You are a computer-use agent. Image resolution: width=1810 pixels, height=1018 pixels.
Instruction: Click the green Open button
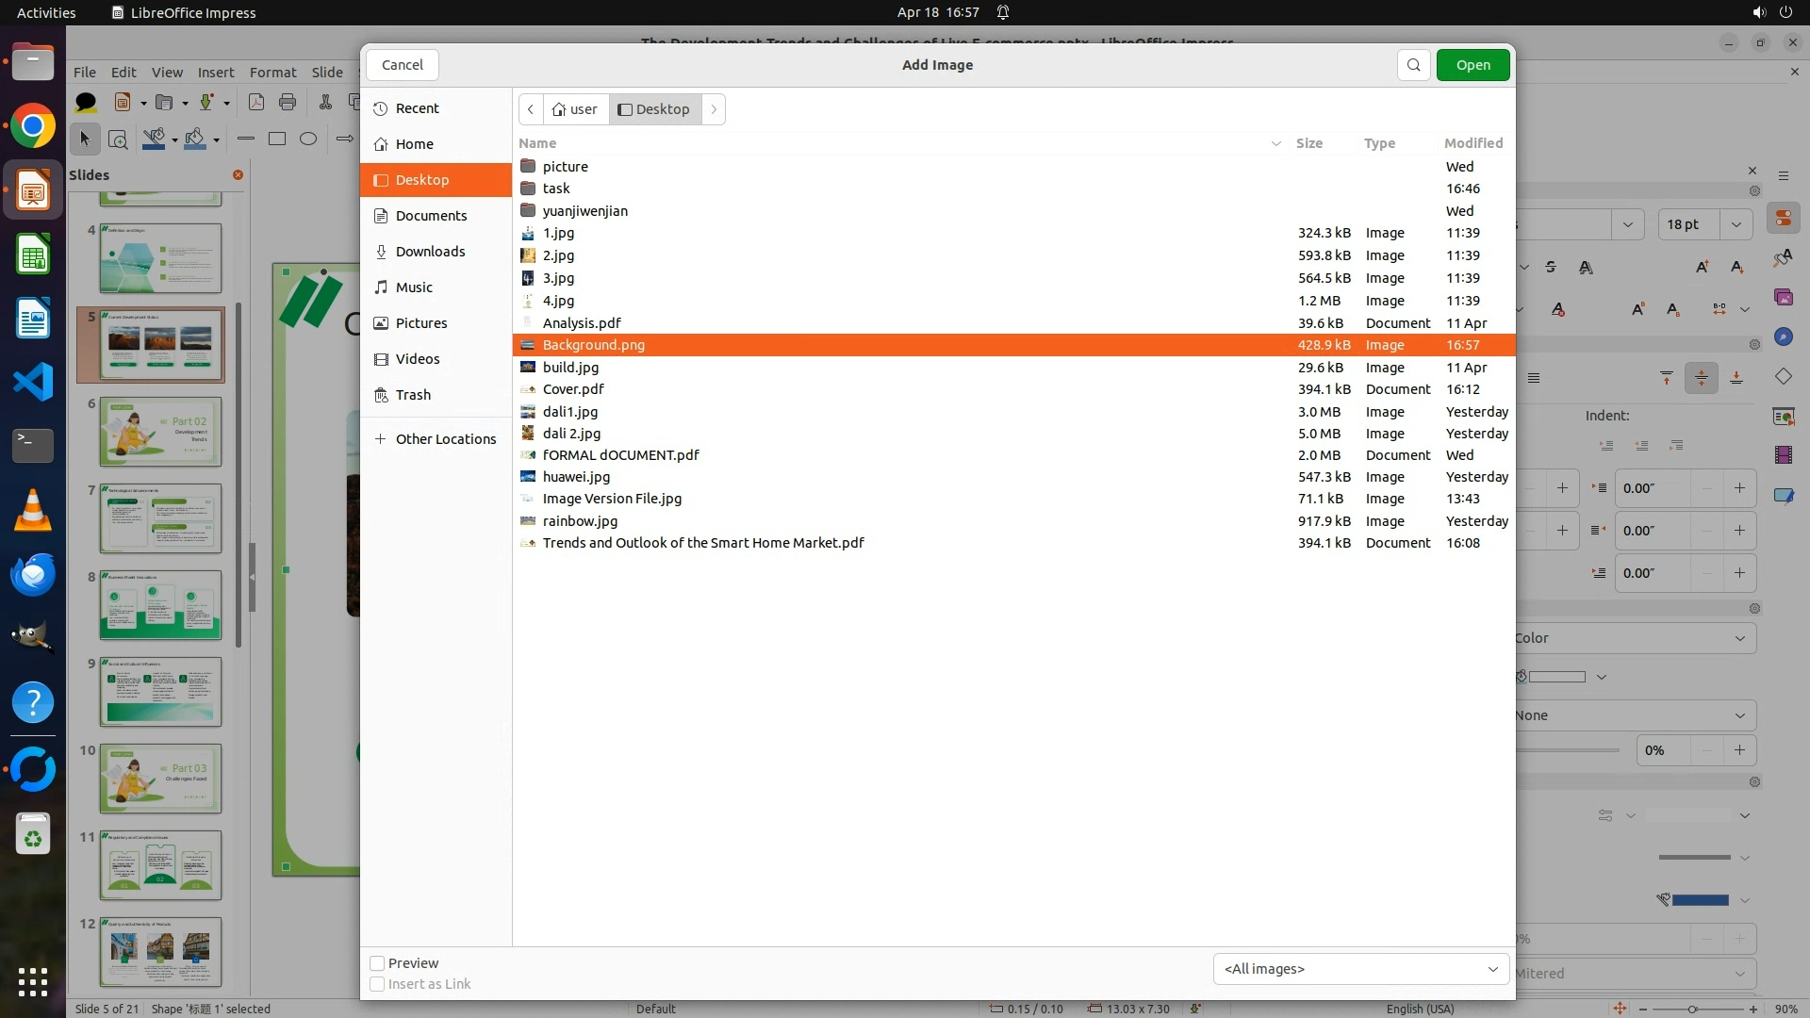coord(1473,65)
